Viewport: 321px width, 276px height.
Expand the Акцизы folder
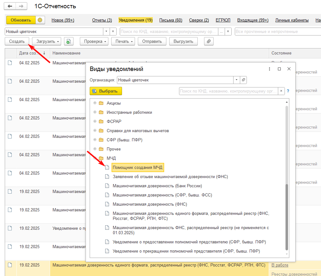95,103
